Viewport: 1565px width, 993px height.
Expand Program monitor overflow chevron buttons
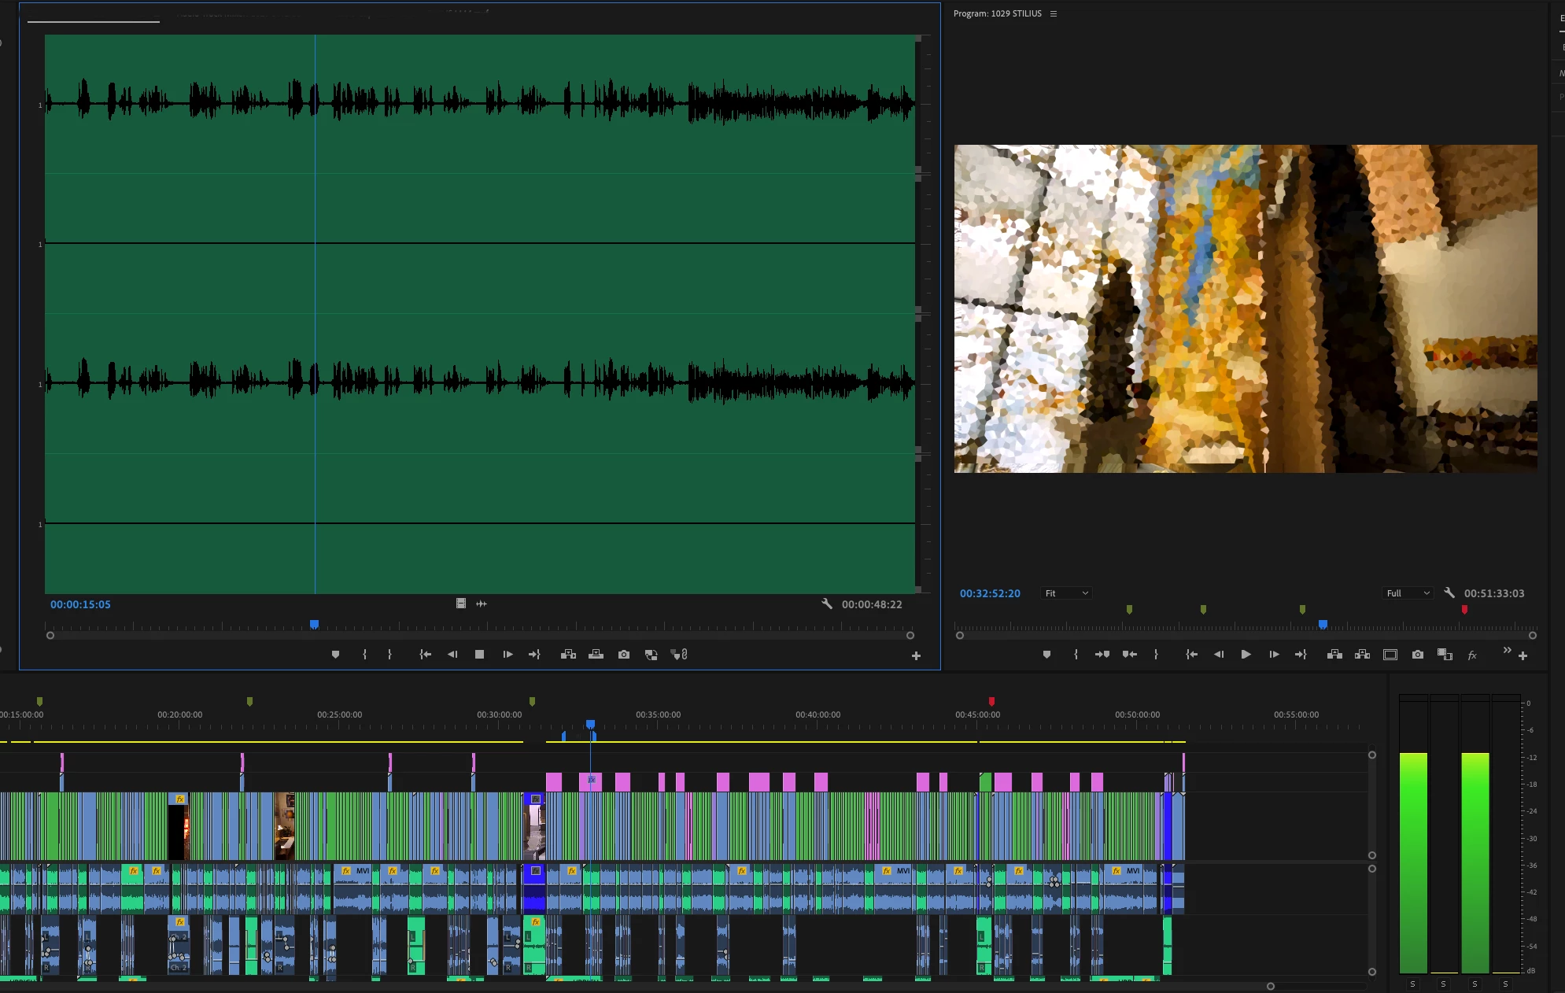1507,650
